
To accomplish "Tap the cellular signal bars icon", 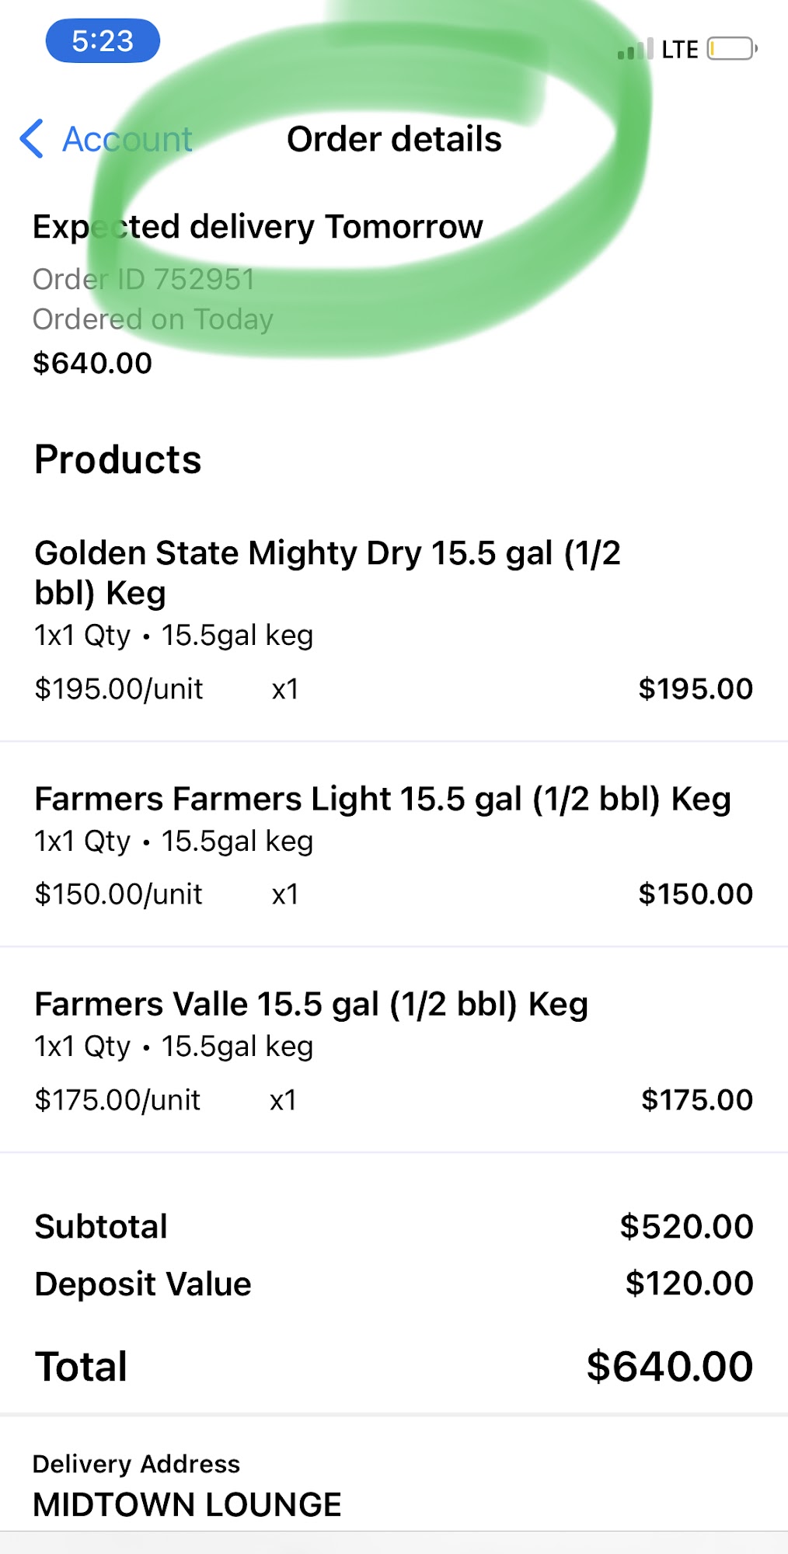I will point(635,50).
